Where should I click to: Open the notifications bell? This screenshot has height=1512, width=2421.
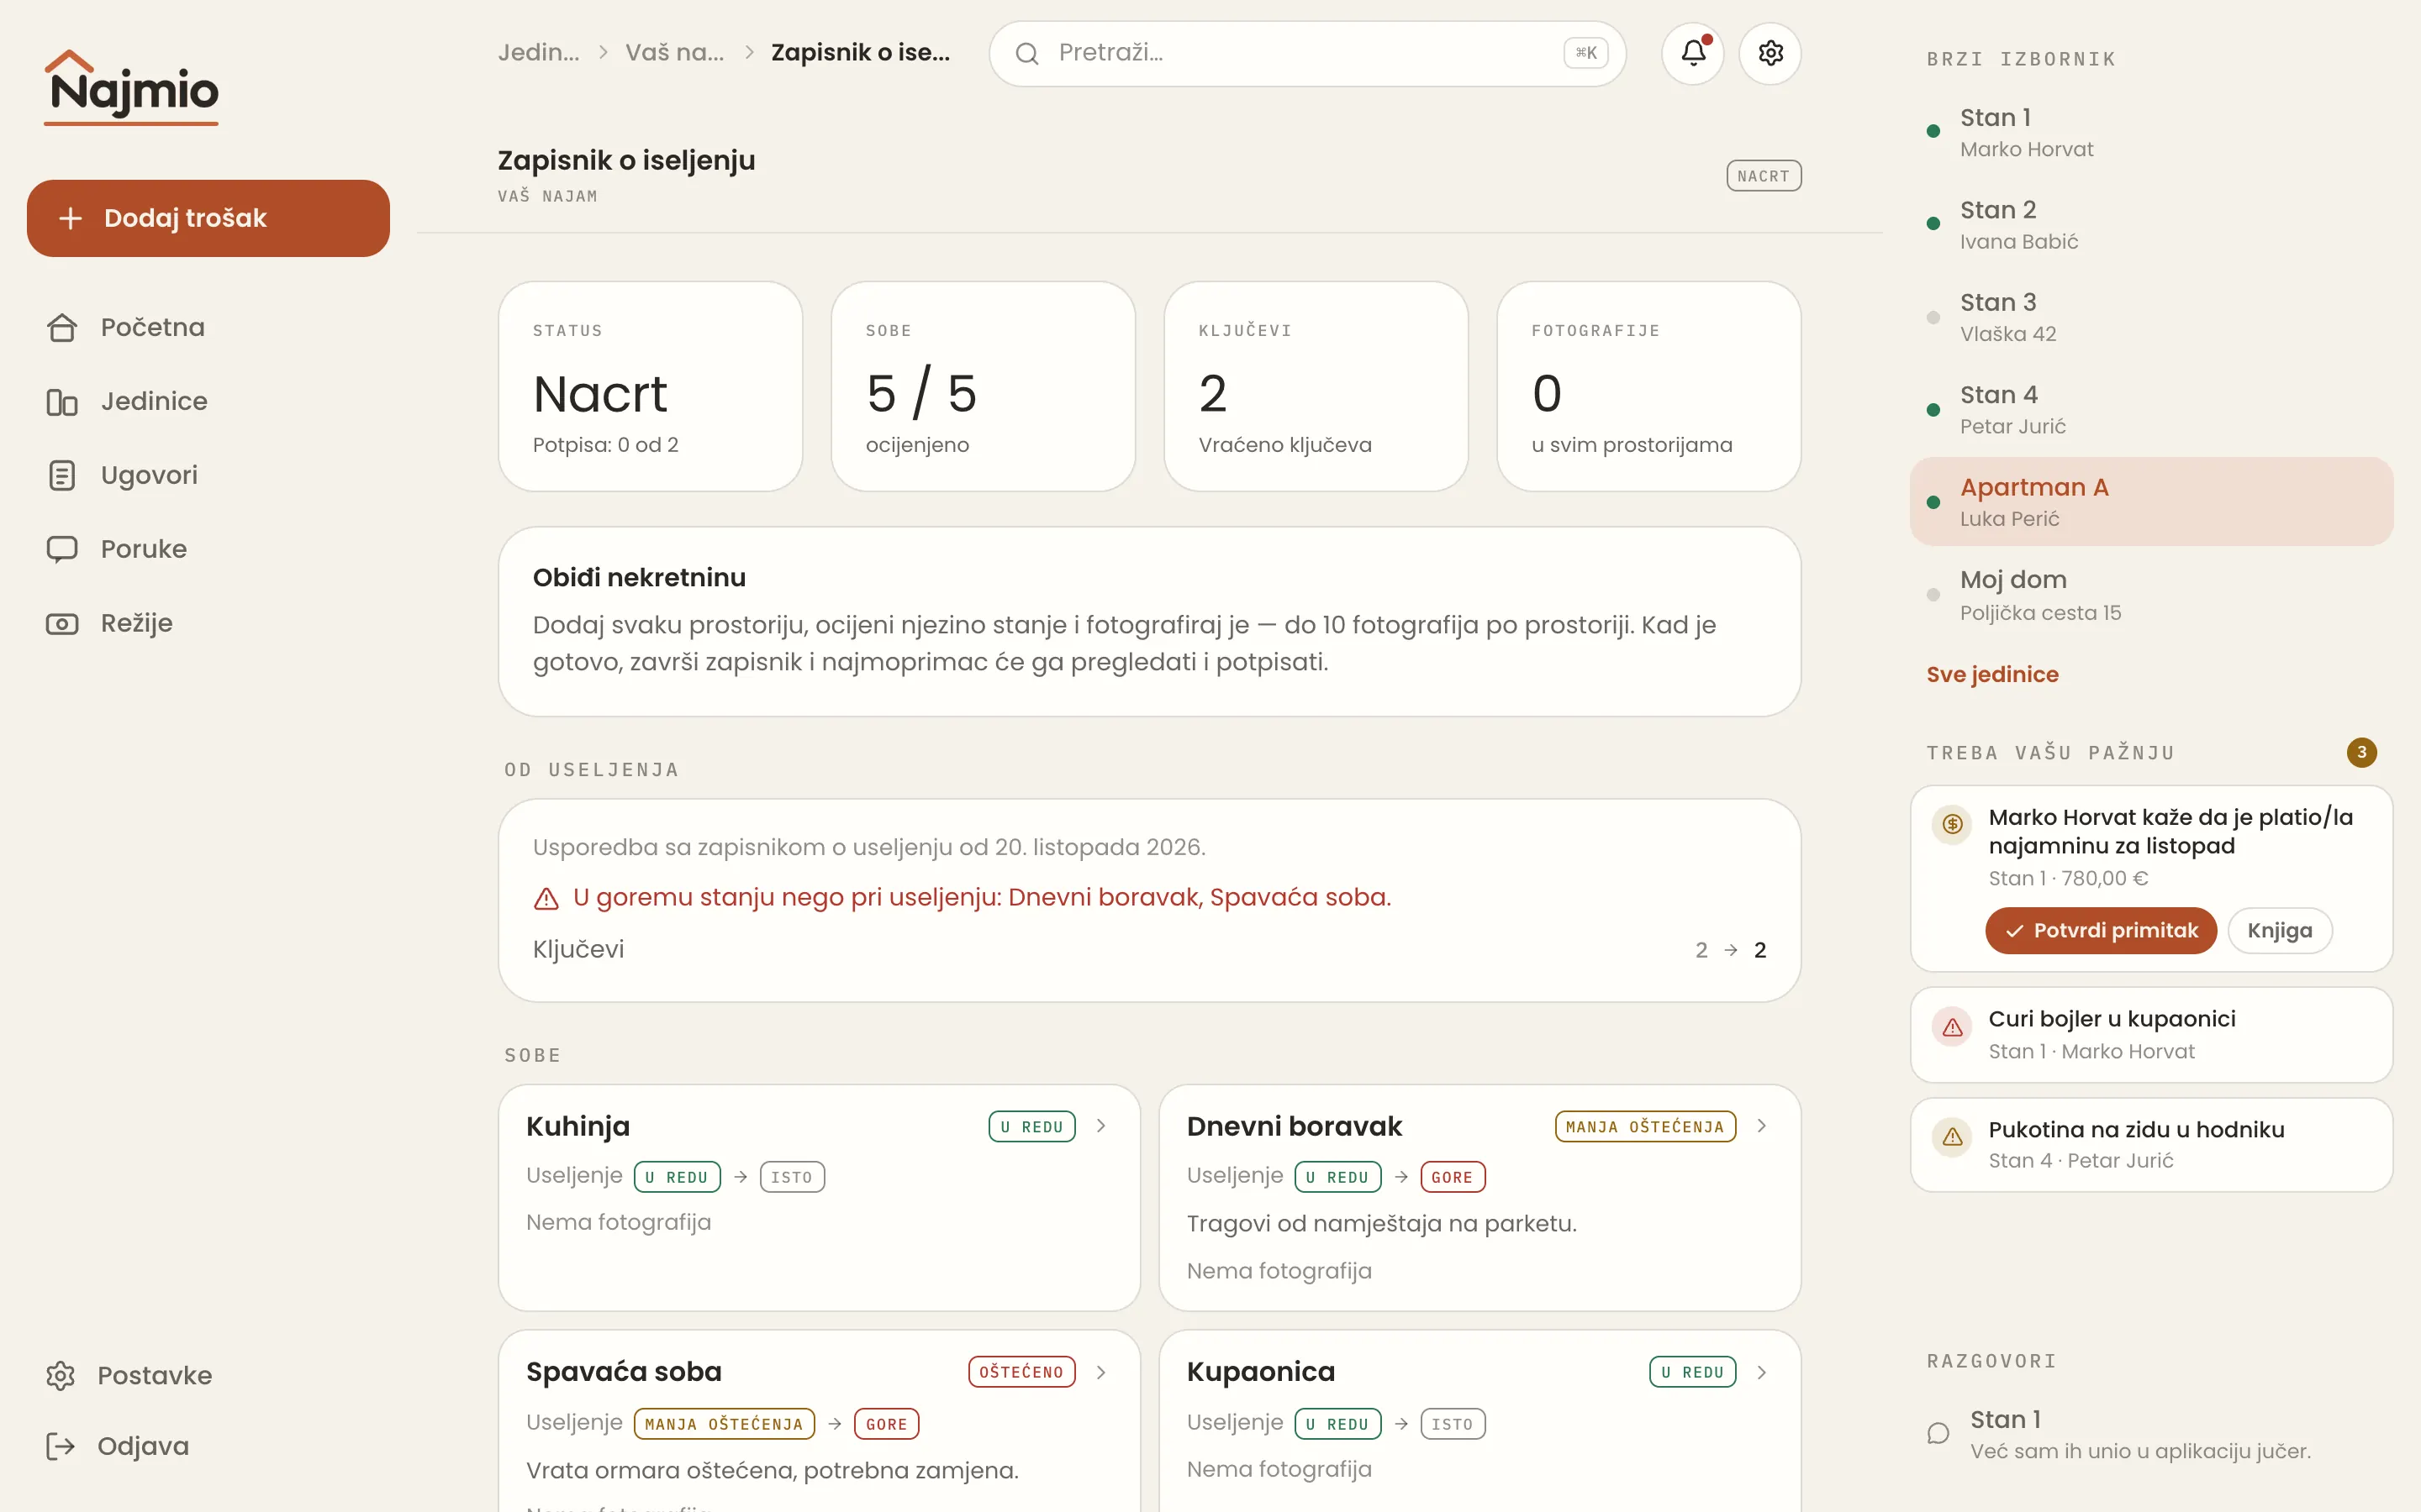click(1693, 53)
